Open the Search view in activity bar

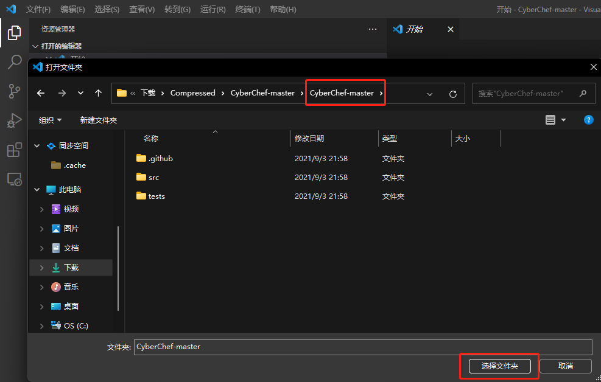(x=14, y=61)
